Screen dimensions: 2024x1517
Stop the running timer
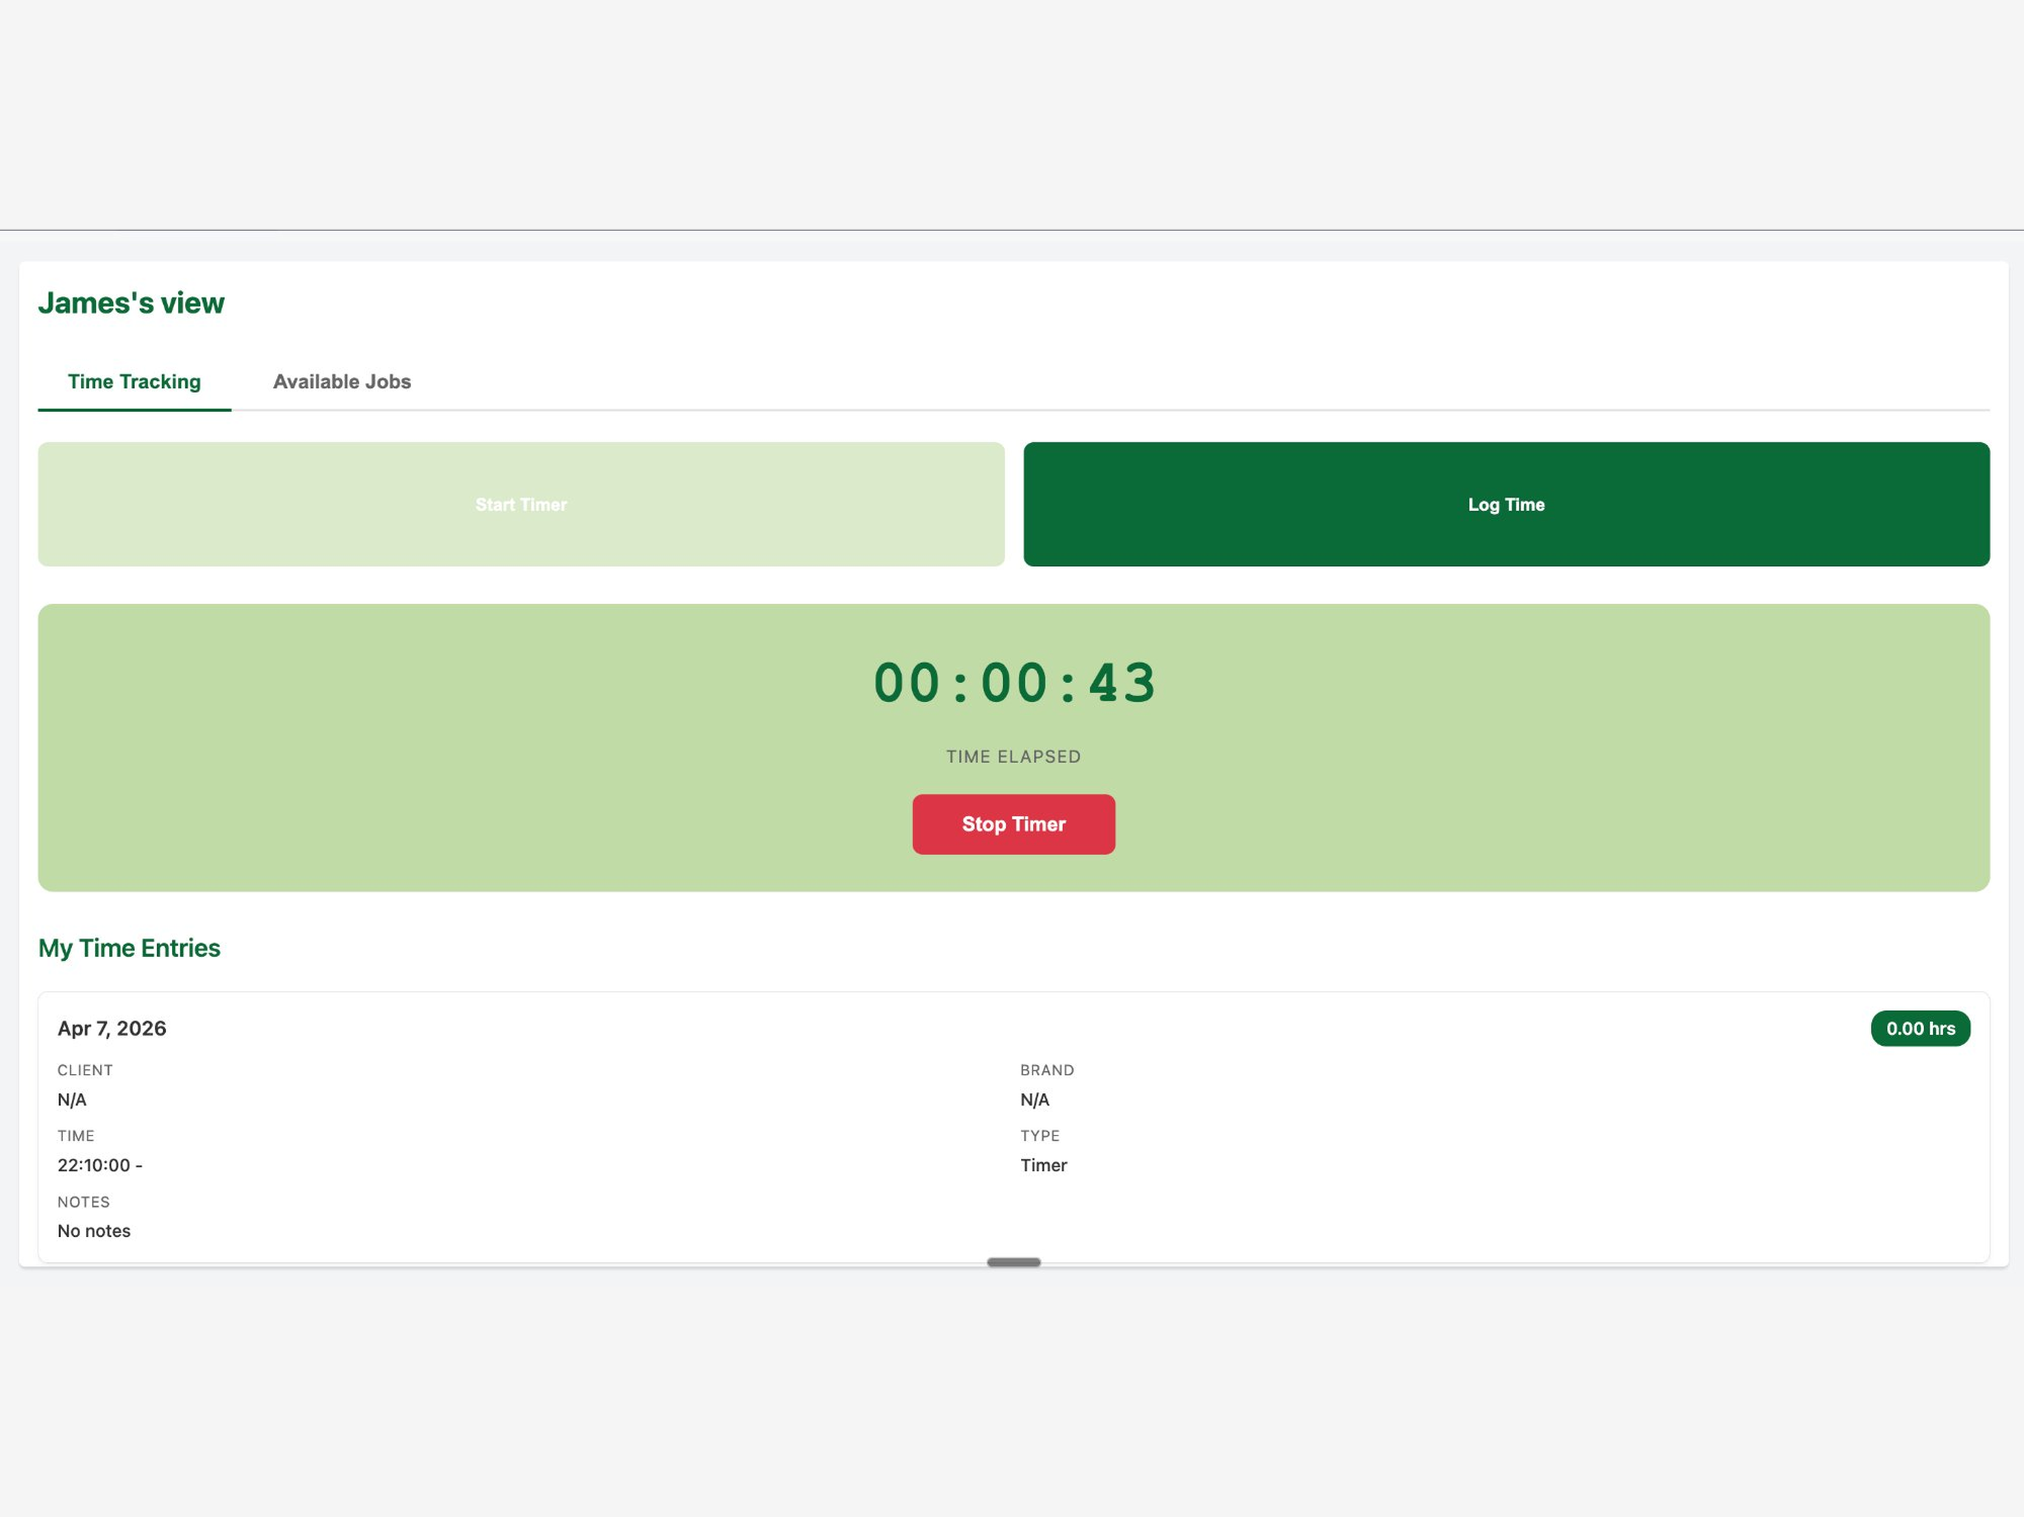click(1013, 824)
